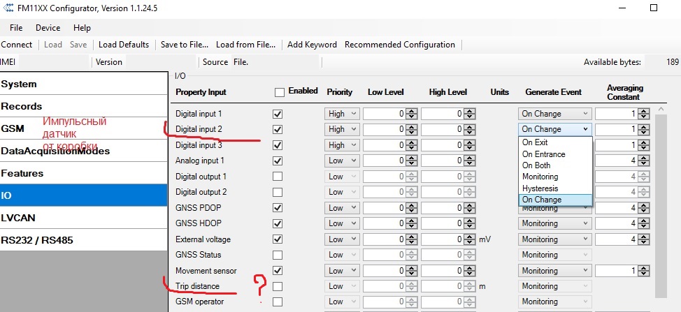The height and width of the screenshot is (312, 681).
Task: Click the Analog input 1 Low Level field
Action: tap(383, 161)
